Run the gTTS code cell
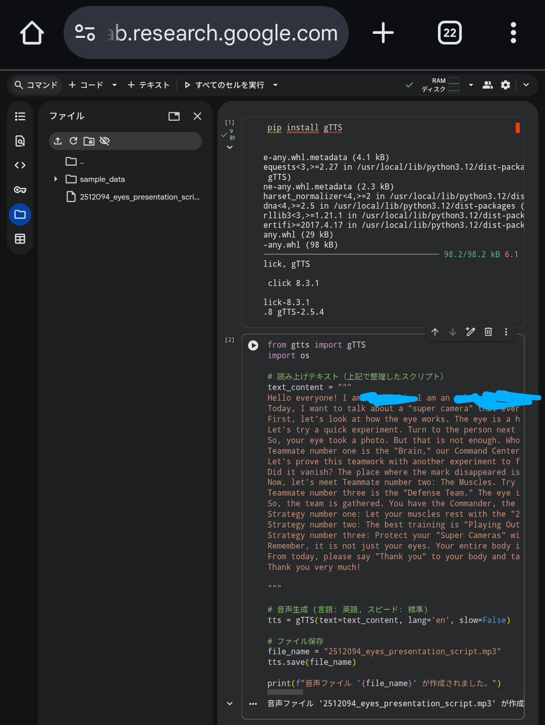 pyautogui.click(x=253, y=346)
